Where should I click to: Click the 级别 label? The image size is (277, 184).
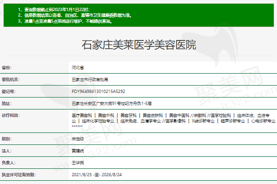[x=6, y=139]
